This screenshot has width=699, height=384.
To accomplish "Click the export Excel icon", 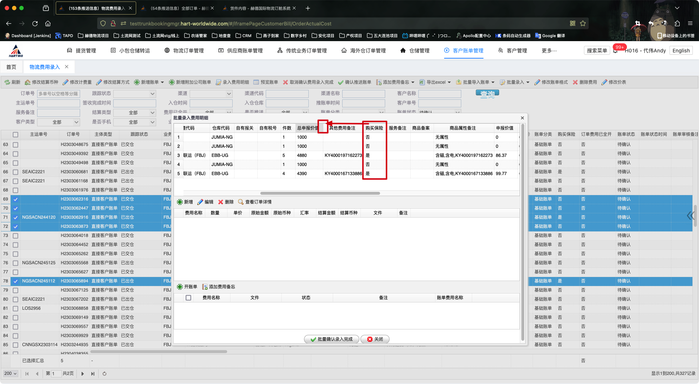I will pos(422,82).
